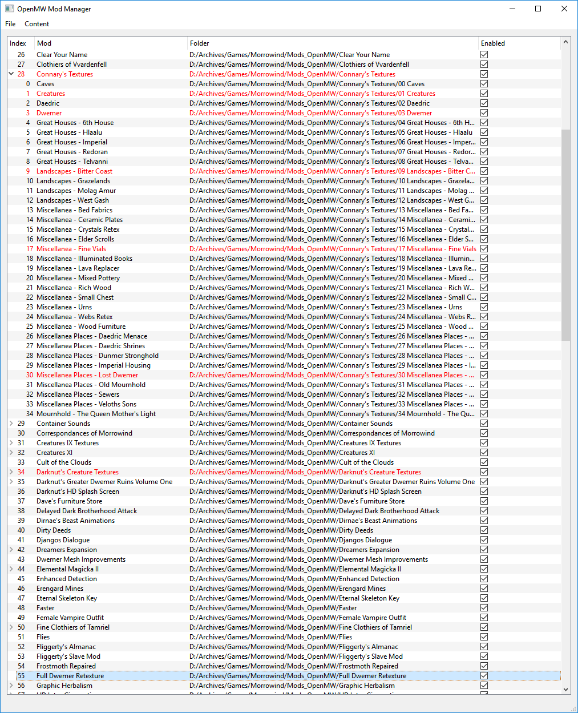Click folder path of Miscellanea Places - Daedric Shrines
This screenshot has width=578, height=713.
click(332, 346)
